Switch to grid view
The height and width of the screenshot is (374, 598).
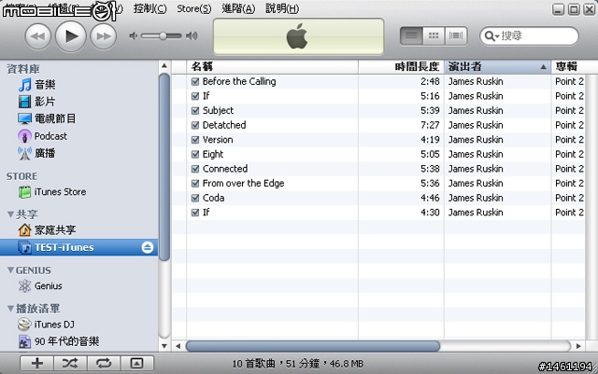pos(434,36)
